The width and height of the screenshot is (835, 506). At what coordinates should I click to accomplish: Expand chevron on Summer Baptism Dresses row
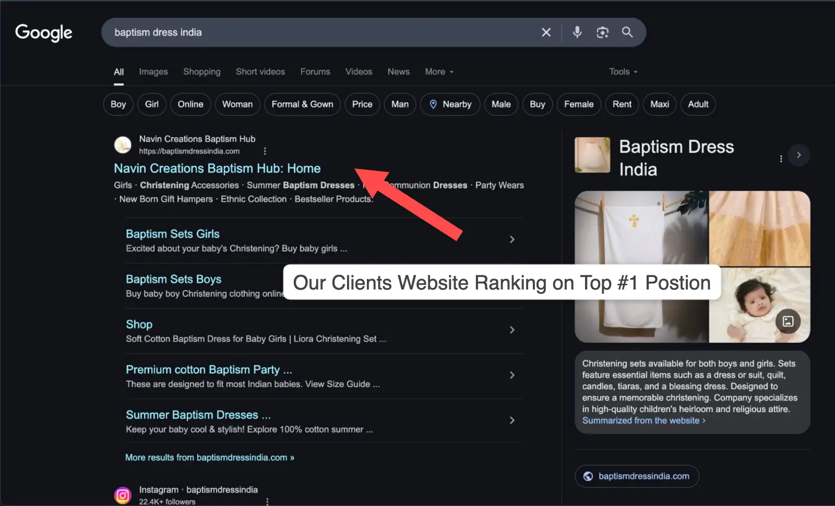tap(512, 420)
